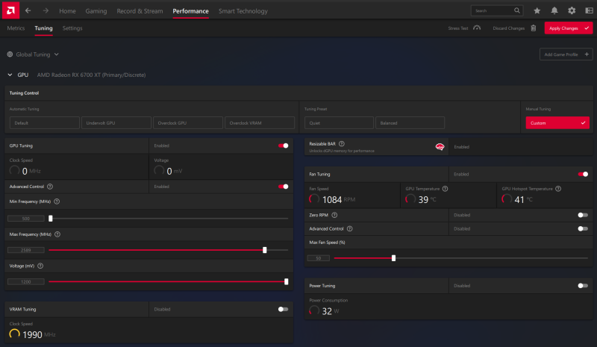597x347 pixels.
Task: Click the Stress Test gauge icon
Action: [x=477, y=28]
